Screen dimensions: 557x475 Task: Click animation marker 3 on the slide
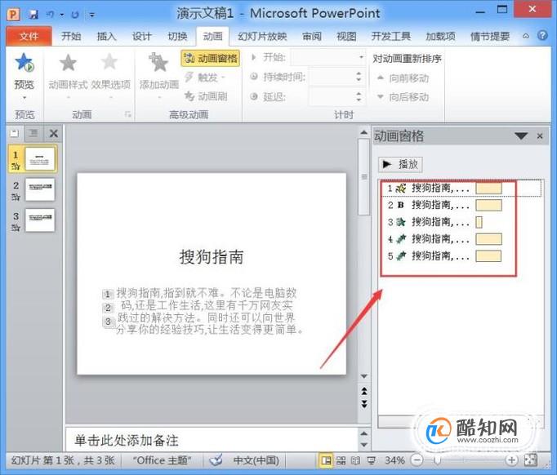click(109, 322)
